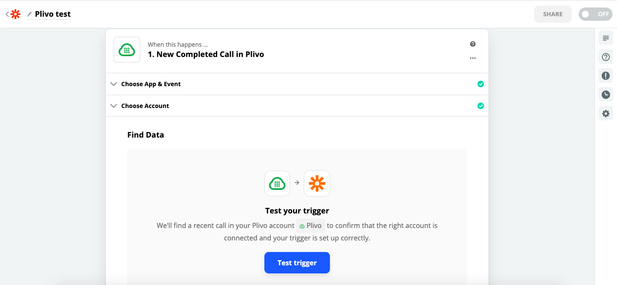Image resolution: width=617 pixels, height=285 pixels.
Task: Click the step title New Completed Call in Plivo
Action: point(206,54)
